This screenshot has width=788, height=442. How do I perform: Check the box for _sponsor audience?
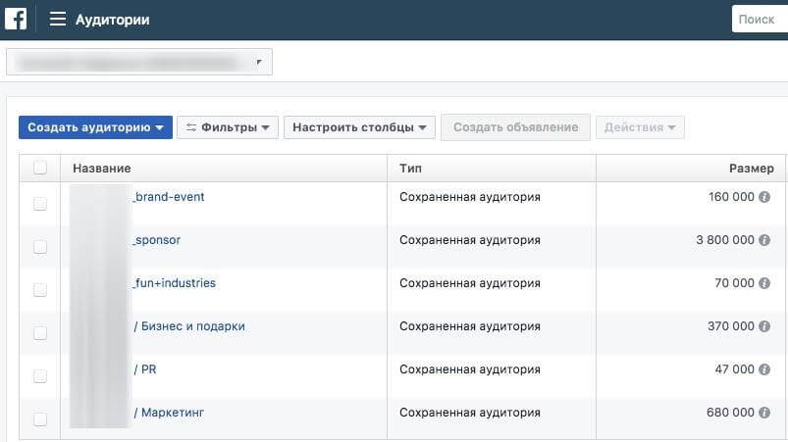coord(40,247)
